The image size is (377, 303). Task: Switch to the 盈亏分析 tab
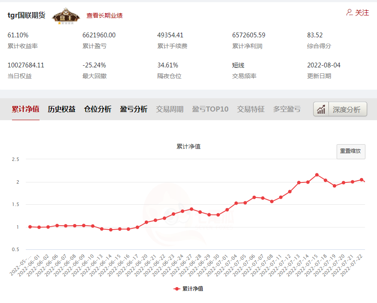pyautogui.click(x=133, y=109)
